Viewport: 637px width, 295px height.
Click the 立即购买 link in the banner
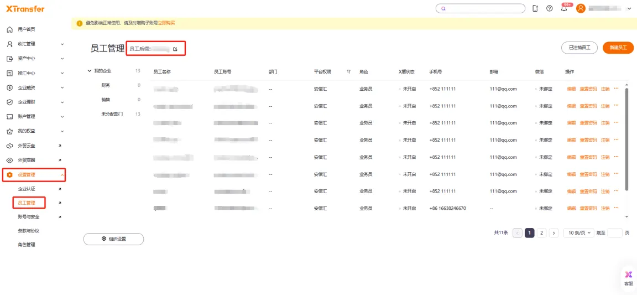coord(166,23)
